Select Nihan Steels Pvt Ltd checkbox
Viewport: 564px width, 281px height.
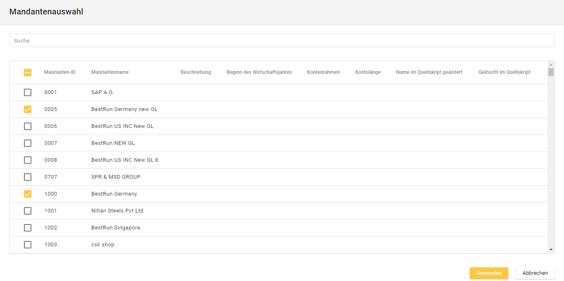click(28, 211)
